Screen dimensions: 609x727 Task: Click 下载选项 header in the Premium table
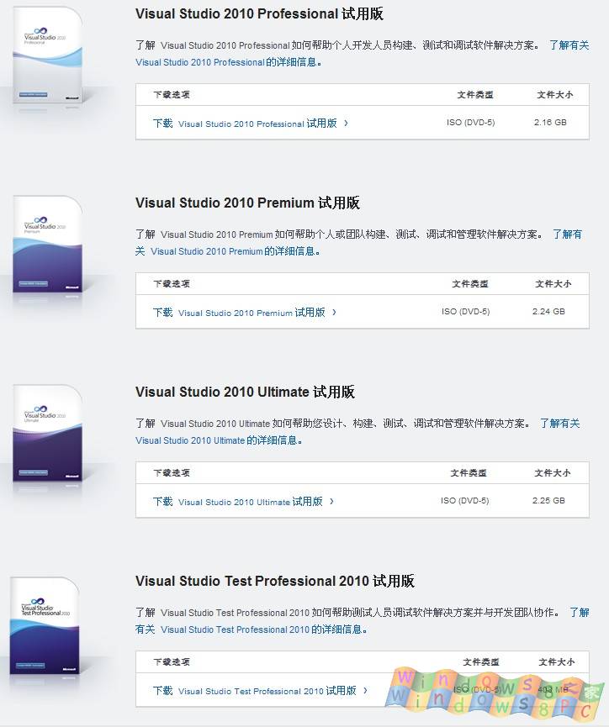[172, 284]
